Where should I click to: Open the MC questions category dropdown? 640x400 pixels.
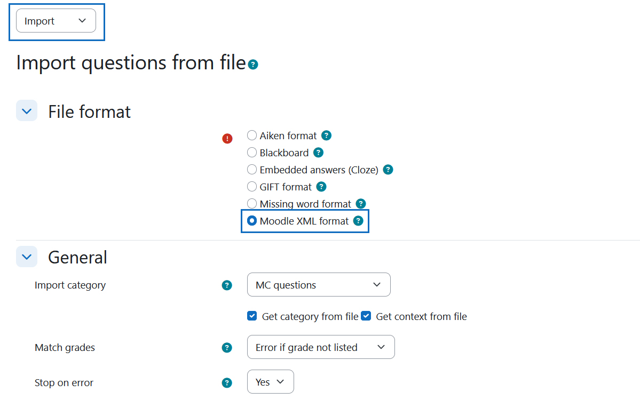coord(319,285)
